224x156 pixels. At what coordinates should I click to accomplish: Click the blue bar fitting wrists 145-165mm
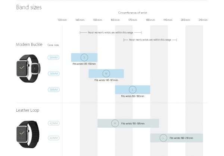[106, 73]
